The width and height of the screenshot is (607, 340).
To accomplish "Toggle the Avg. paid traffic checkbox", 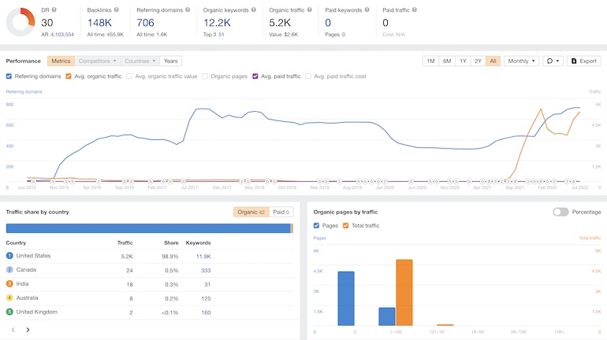I will pyautogui.click(x=255, y=76).
